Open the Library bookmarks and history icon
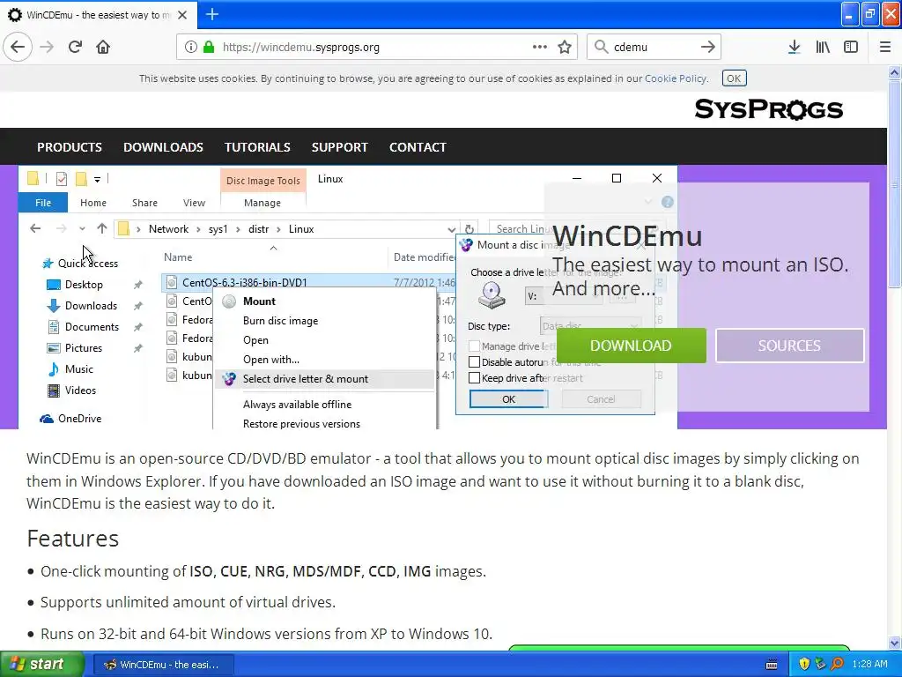 click(823, 47)
